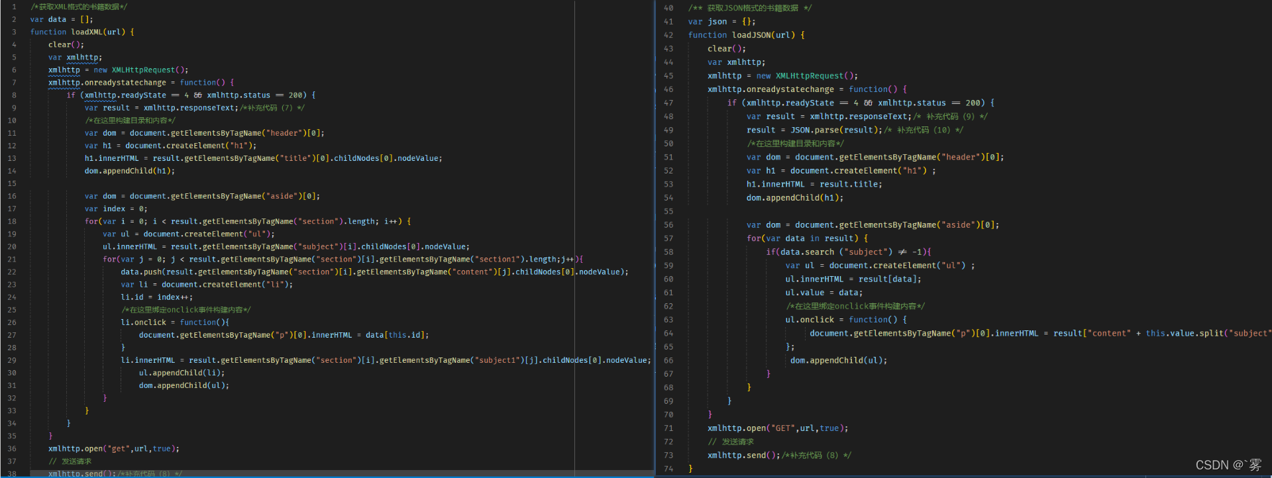Click 'xmlhttp.open("get",url,true);' line
1272x478 pixels.
pos(114,448)
